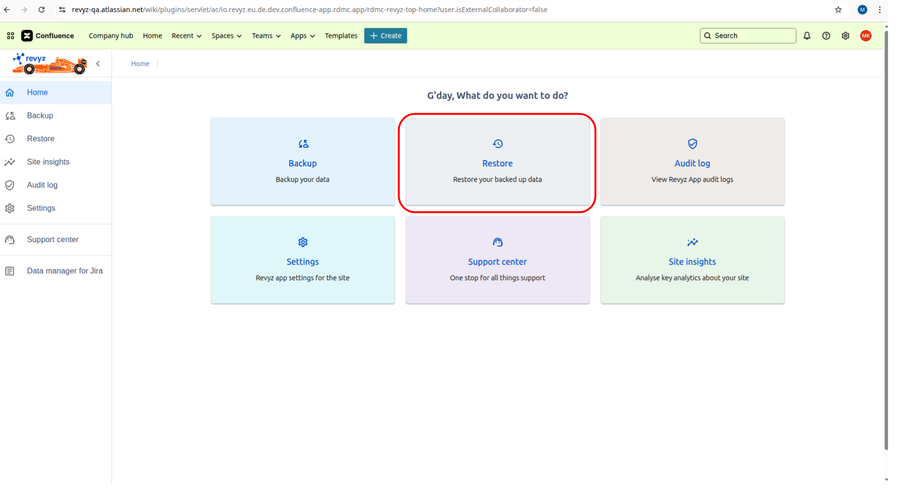Screen dimensions: 901x504
Task: Click the notifications bell icon
Action: pyautogui.click(x=807, y=36)
